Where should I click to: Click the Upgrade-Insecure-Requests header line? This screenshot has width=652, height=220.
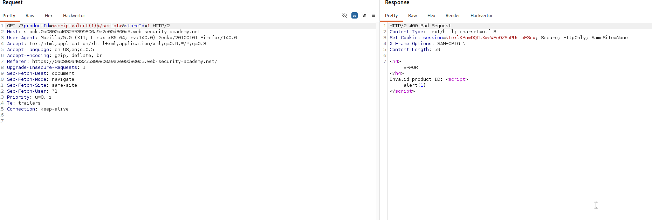coord(46,68)
